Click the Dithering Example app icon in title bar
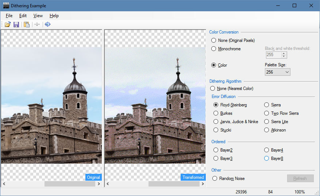320x196 pixels. point(6,5)
